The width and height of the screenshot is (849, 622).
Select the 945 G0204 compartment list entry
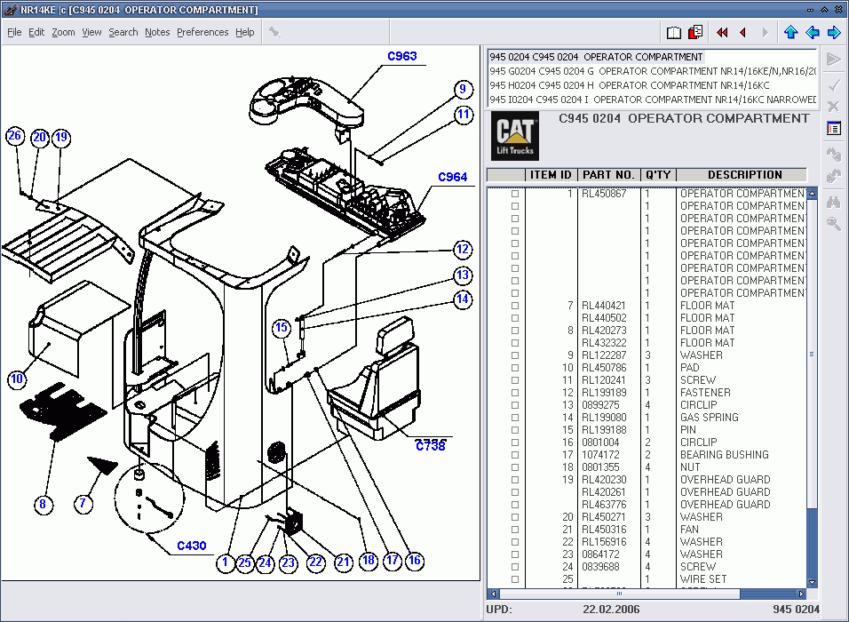coord(653,71)
